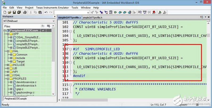Select the PeripheralLEDExample workspace tab
The height and width of the screenshot is (108, 212).
point(16,98)
